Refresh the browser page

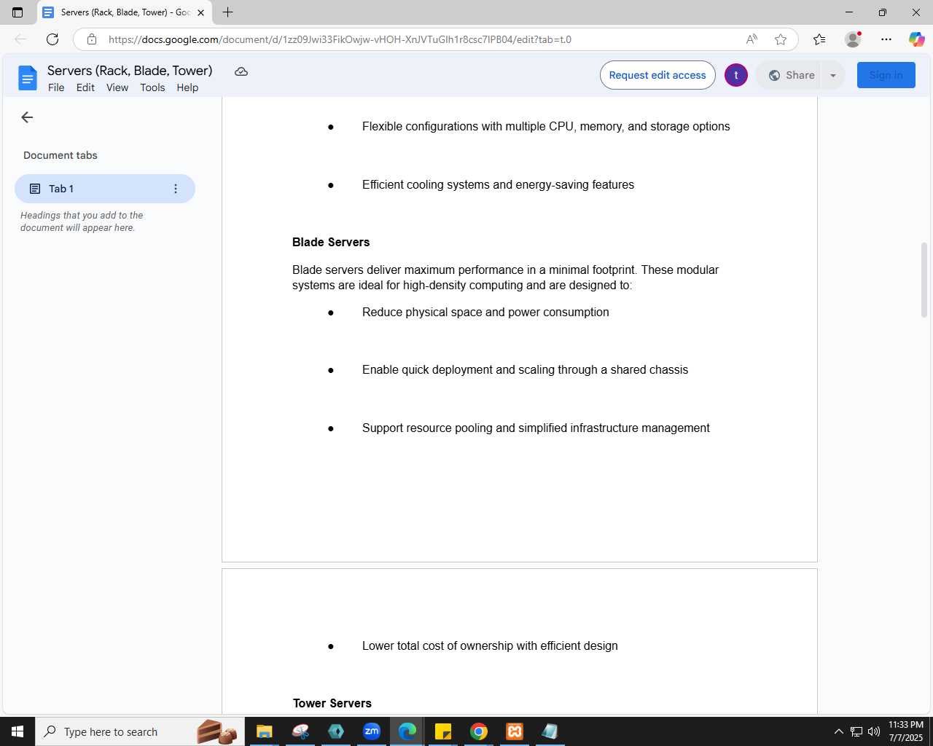point(52,39)
